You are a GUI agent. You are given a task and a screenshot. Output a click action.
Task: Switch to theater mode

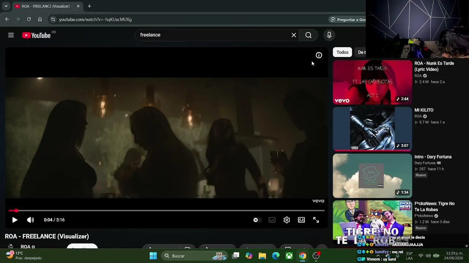pos(301,220)
